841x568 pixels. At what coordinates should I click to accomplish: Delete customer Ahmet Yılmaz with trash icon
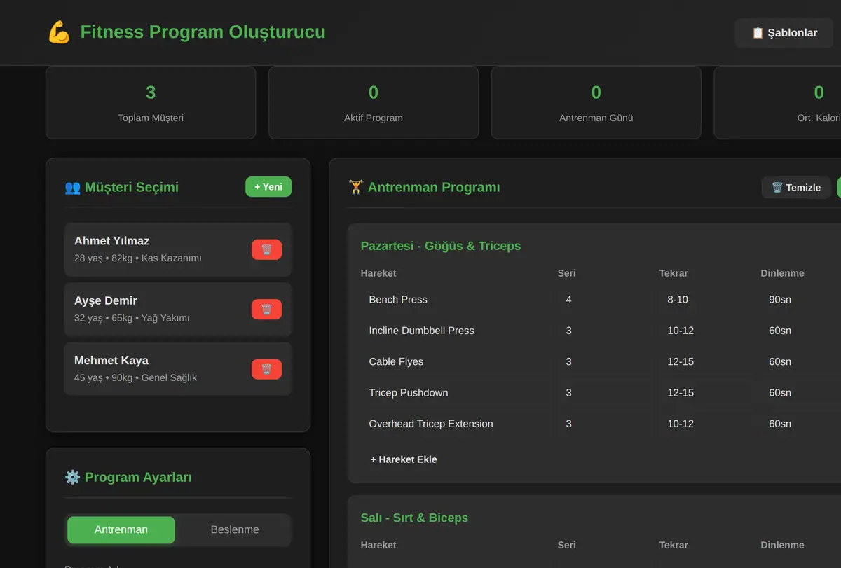[266, 249]
